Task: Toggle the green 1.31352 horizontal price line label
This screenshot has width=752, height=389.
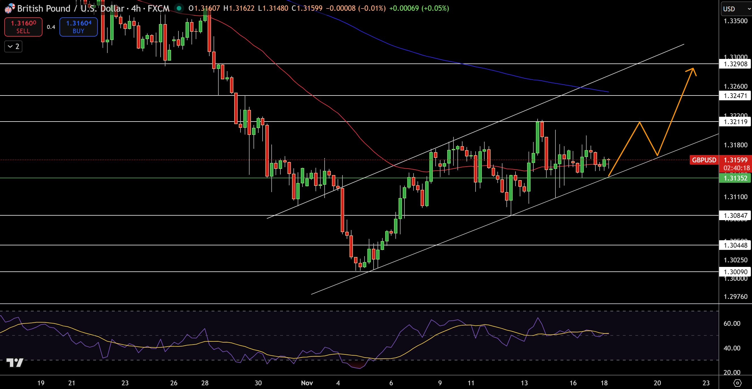Action: pos(734,178)
